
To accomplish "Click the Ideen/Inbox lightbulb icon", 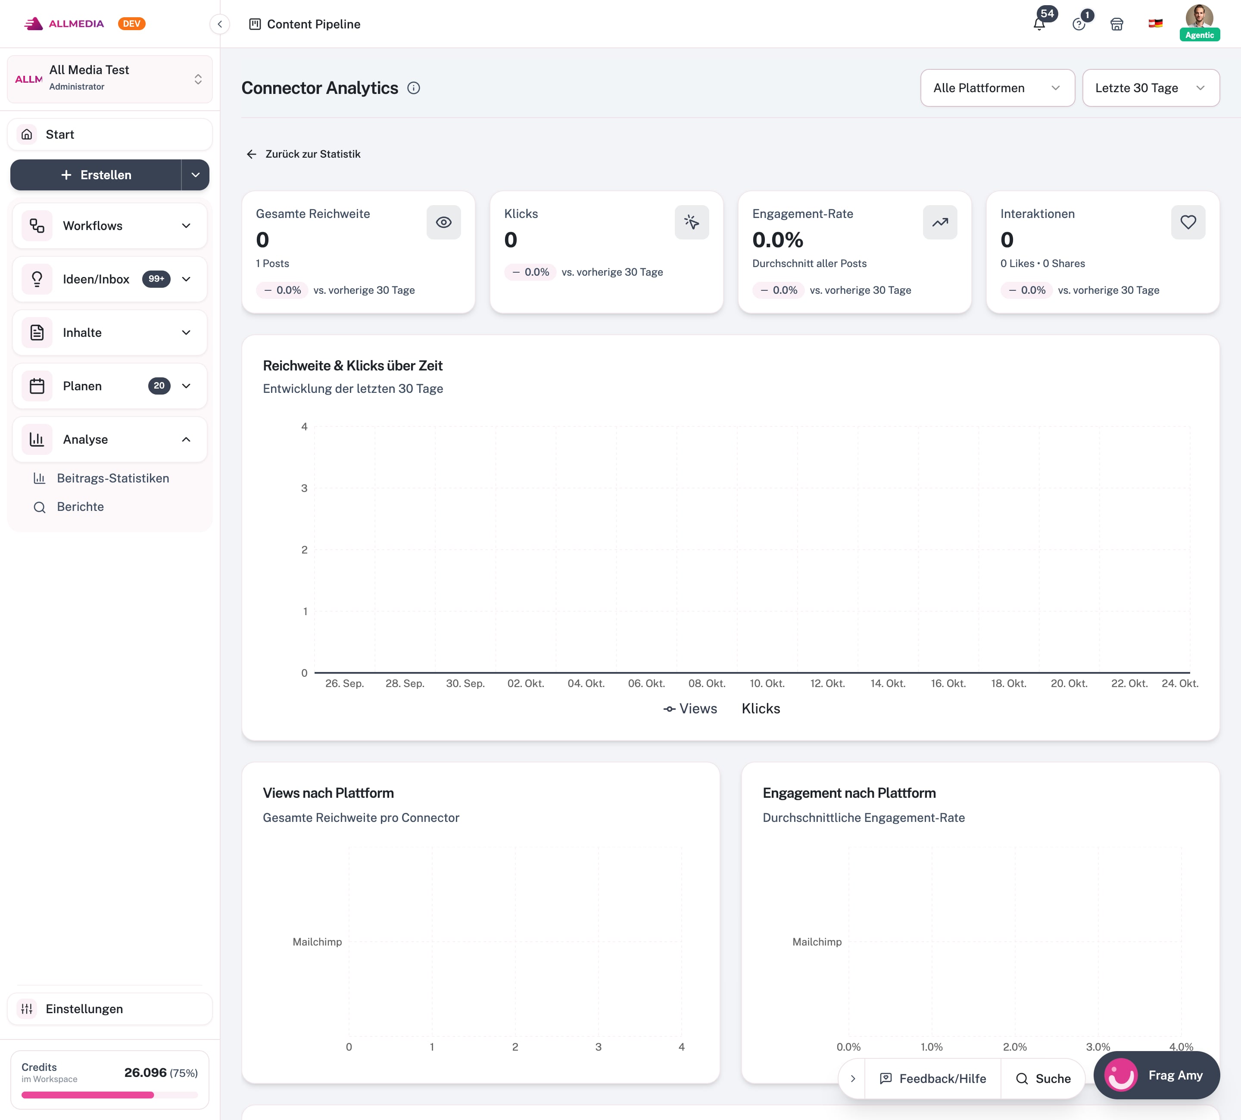I will pos(37,280).
